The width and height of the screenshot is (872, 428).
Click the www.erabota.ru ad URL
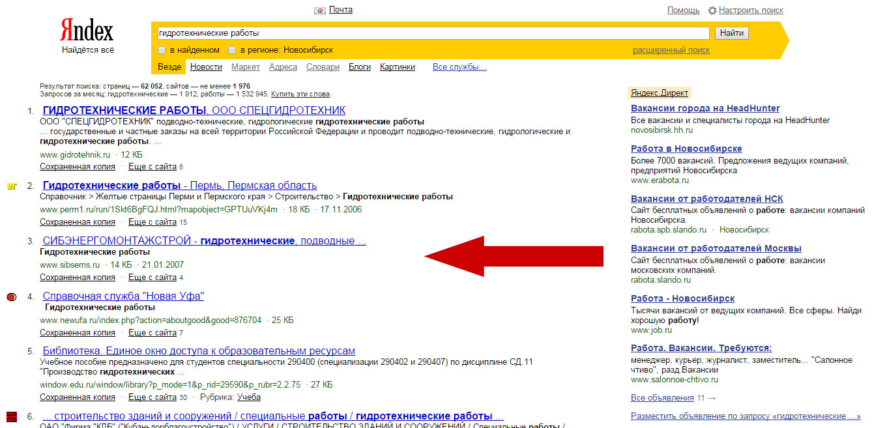coord(660,180)
